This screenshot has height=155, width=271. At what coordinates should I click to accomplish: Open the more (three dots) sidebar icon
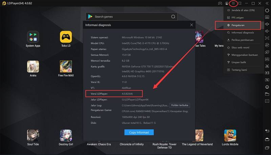tap(267, 101)
